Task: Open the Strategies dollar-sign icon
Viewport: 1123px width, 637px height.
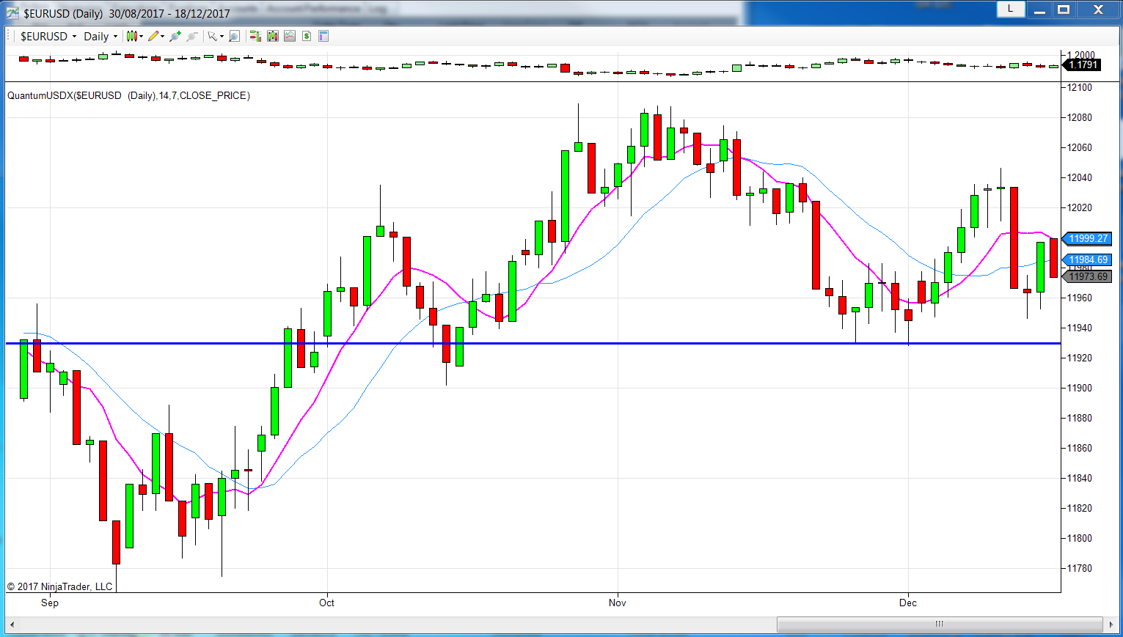Action: point(307,36)
